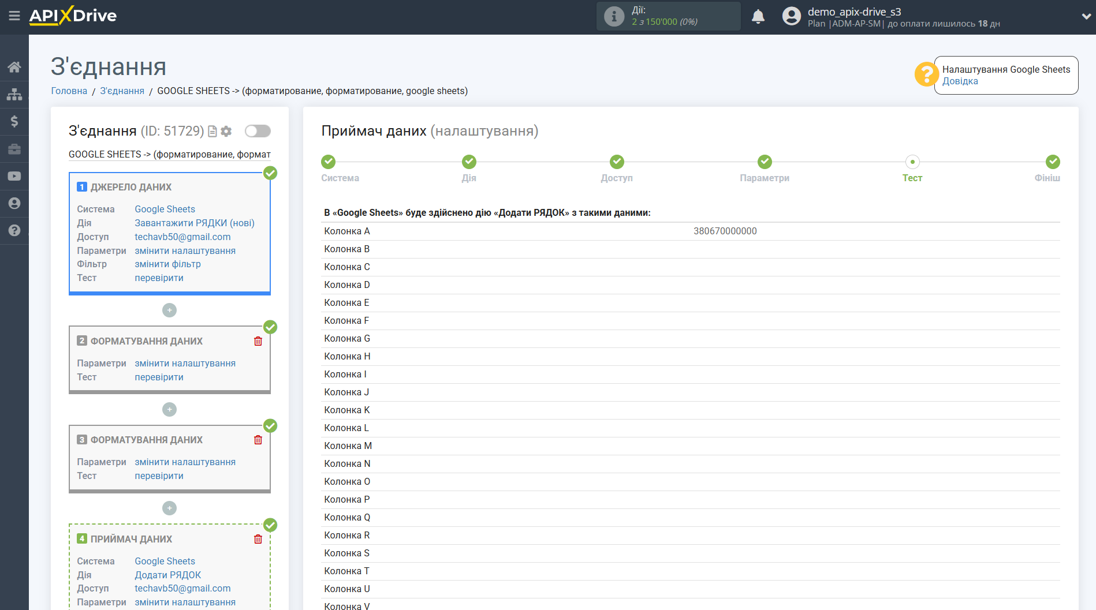This screenshot has height=610, width=1096.
Task: Click перевірити in formatting block 3
Action: point(159,476)
